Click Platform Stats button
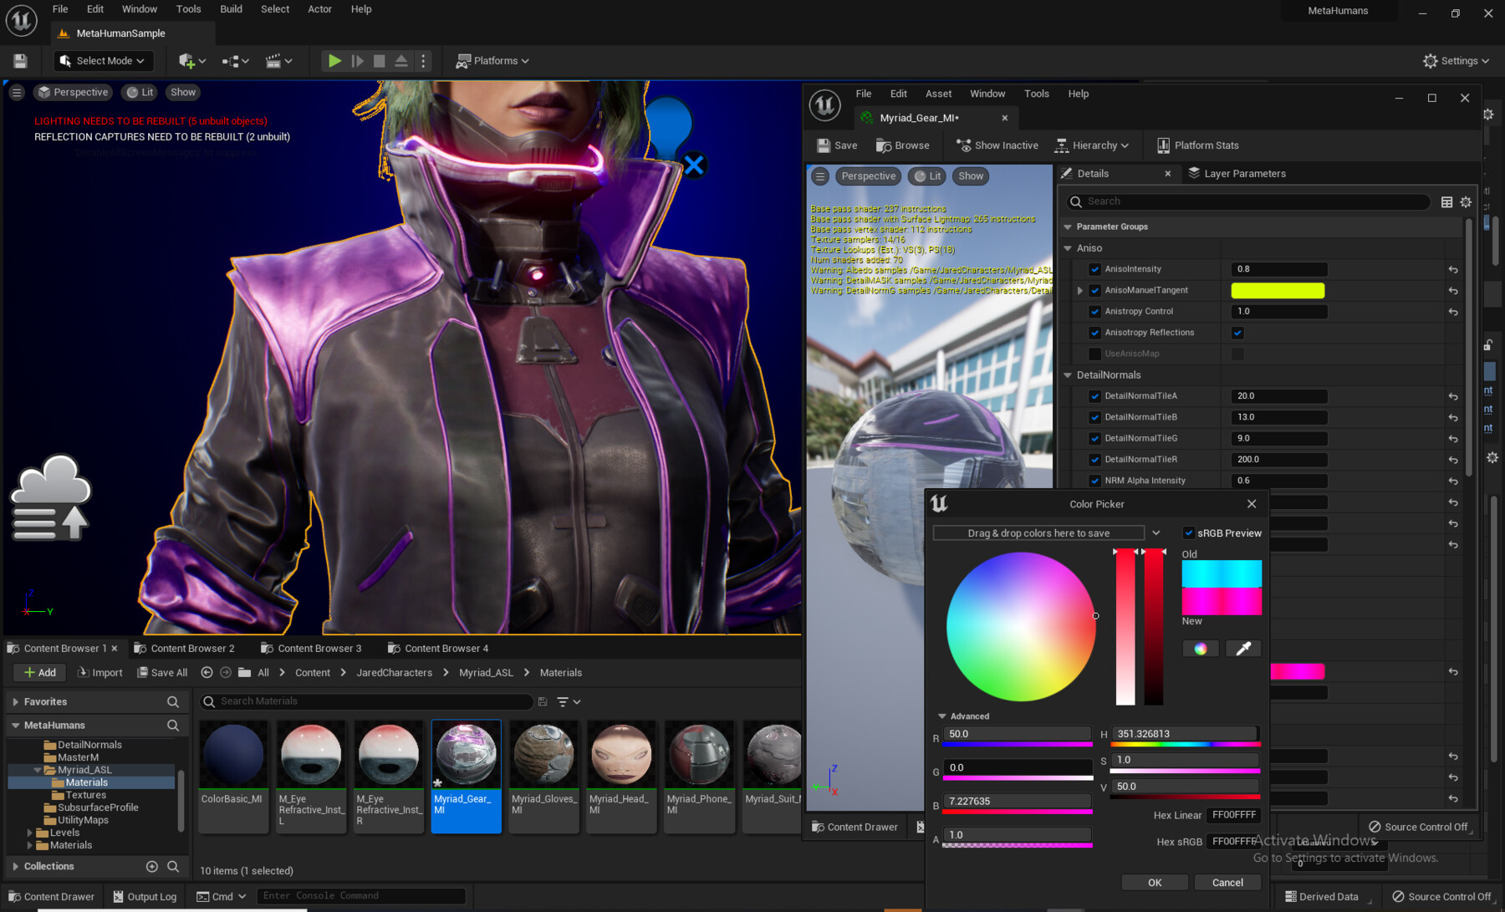 pyautogui.click(x=1197, y=145)
